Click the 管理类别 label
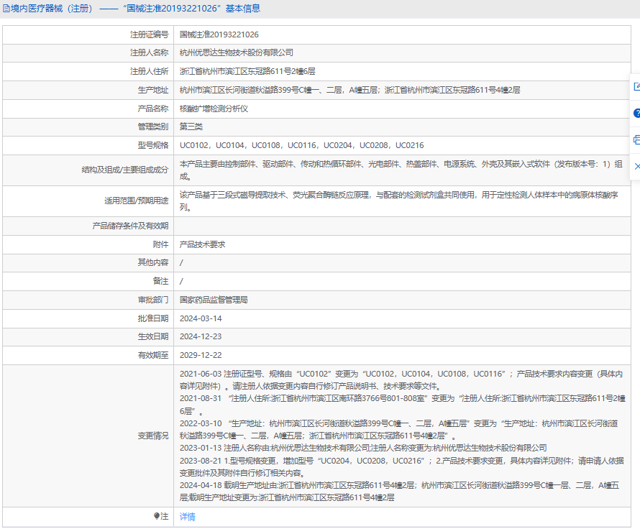Viewport: 640px width, 529px height. pos(152,126)
